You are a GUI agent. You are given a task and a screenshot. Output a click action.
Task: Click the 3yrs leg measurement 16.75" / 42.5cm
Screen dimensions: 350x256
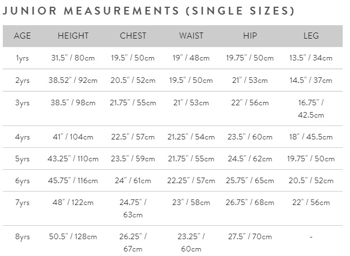point(311,109)
